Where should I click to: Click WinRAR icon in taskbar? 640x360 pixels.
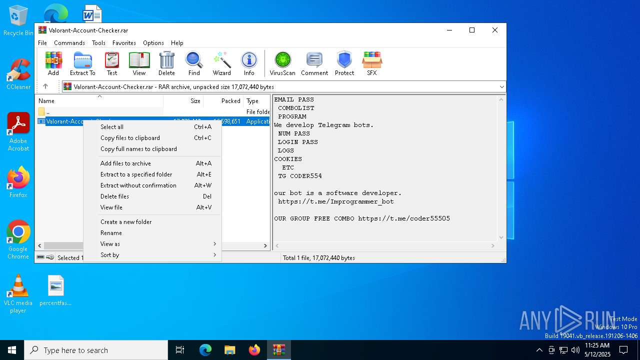278,350
